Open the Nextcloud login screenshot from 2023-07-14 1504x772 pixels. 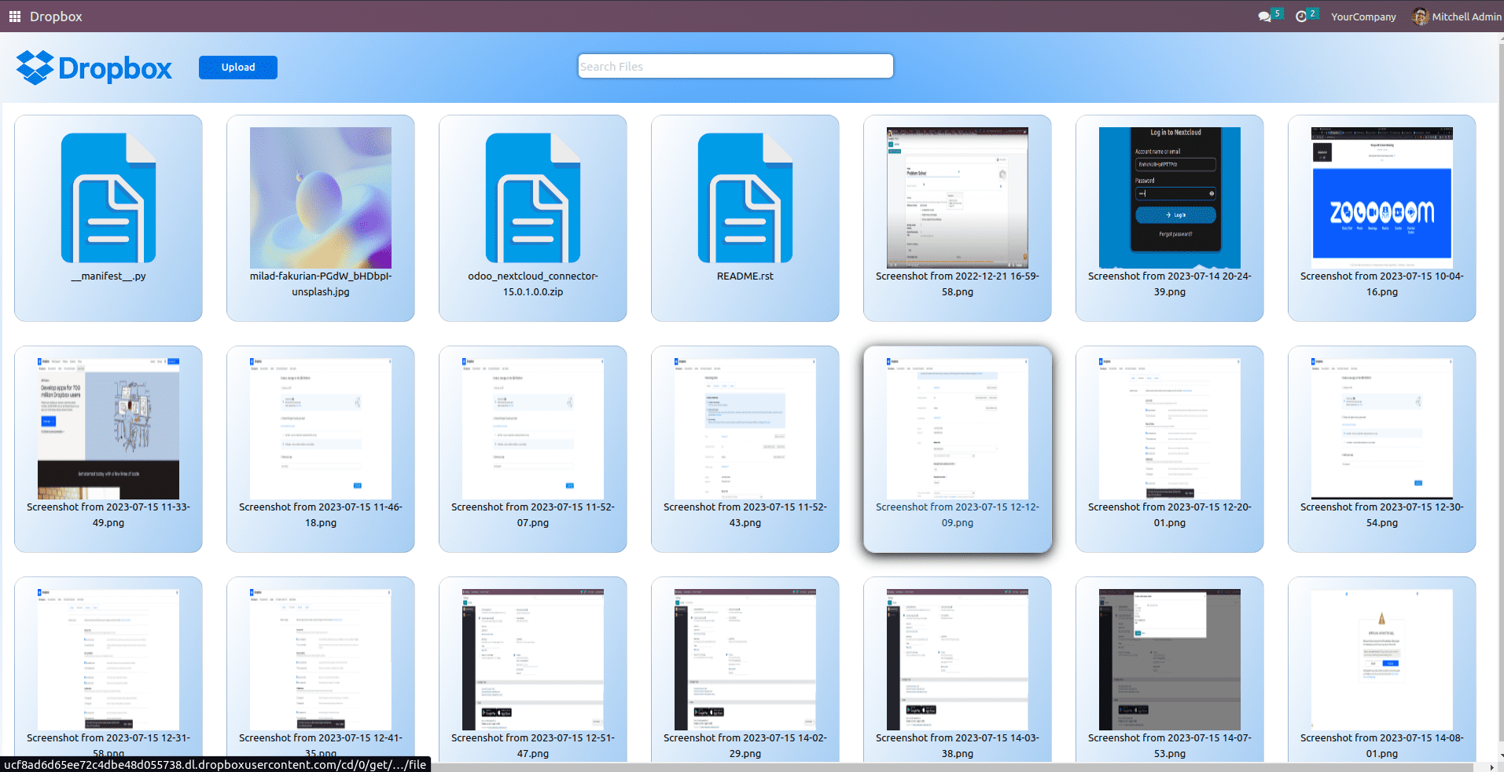1168,196
